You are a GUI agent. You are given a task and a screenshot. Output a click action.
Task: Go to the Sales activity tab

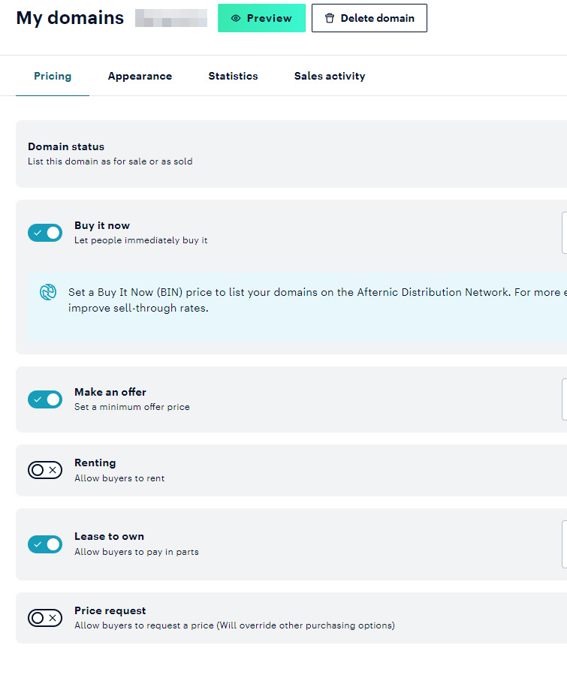tap(330, 76)
